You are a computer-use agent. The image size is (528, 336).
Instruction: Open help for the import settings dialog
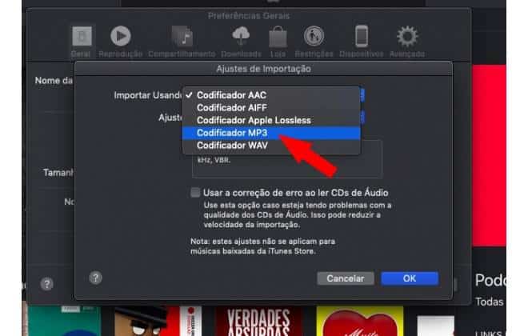[96, 278]
